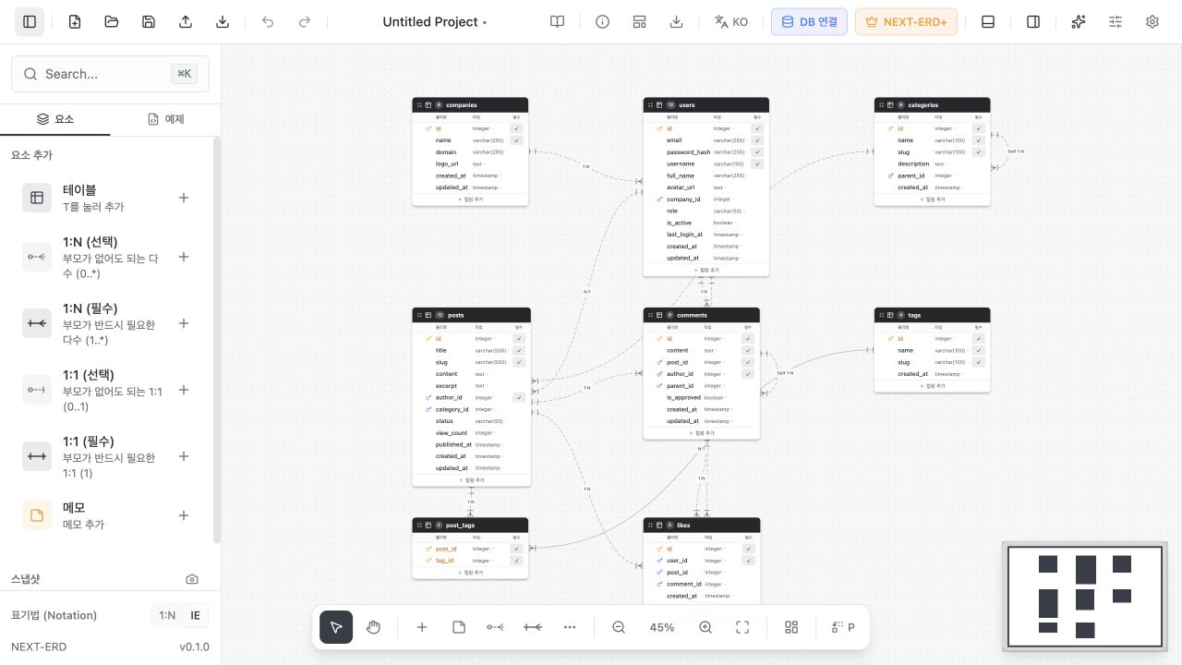Toggle required checkbox for categories slug column
The width and height of the screenshot is (1182, 665).
click(x=979, y=152)
